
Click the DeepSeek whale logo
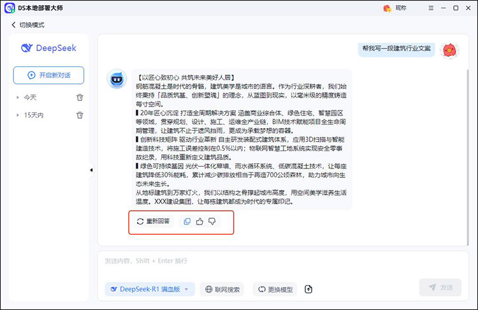(x=27, y=48)
